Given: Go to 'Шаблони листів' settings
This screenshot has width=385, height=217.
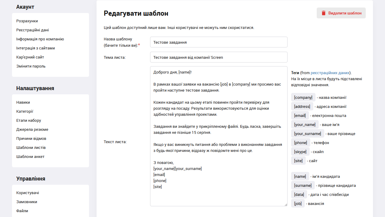Looking at the screenshot, I should click(x=31, y=148).
